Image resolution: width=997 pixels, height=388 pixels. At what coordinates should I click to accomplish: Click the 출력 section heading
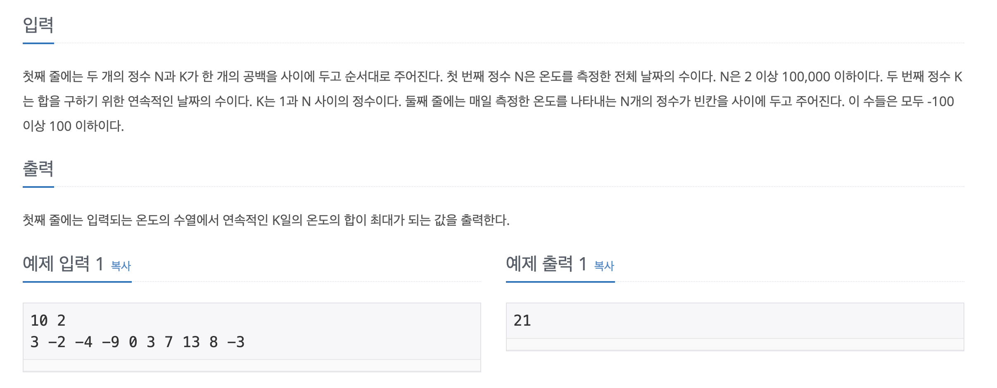pyautogui.click(x=38, y=169)
